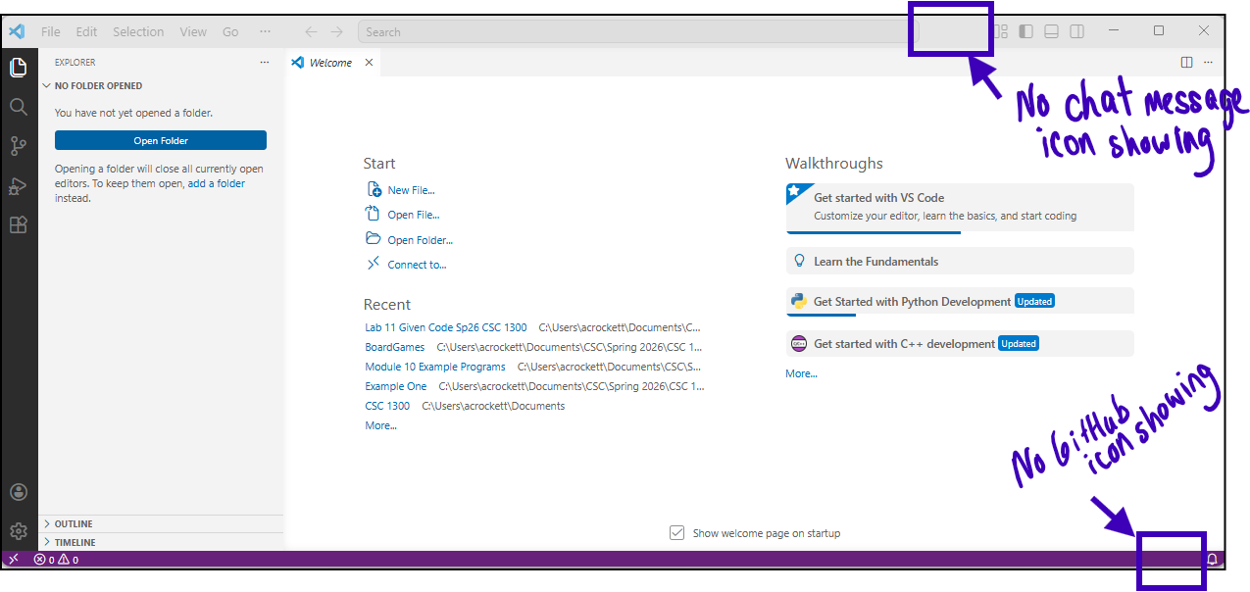Close the Welcome tab
1250x592 pixels.
point(369,63)
